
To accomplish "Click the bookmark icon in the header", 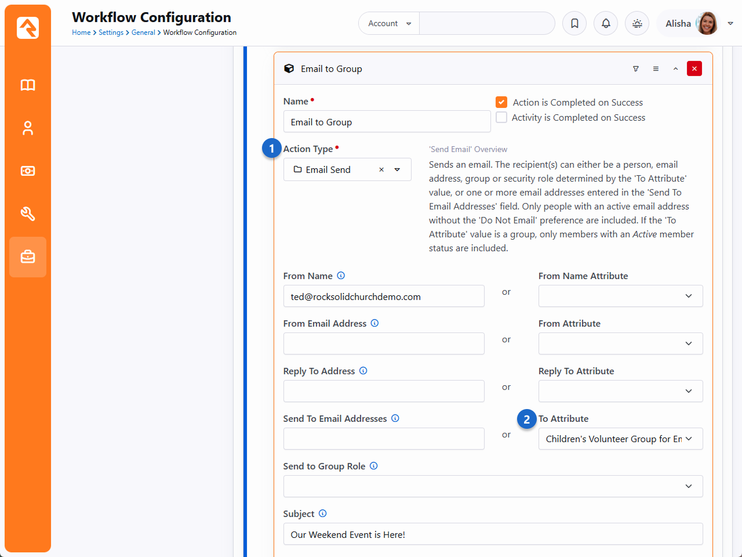I will click(574, 24).
